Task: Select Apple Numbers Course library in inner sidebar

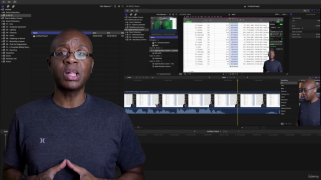Action: 137,30
